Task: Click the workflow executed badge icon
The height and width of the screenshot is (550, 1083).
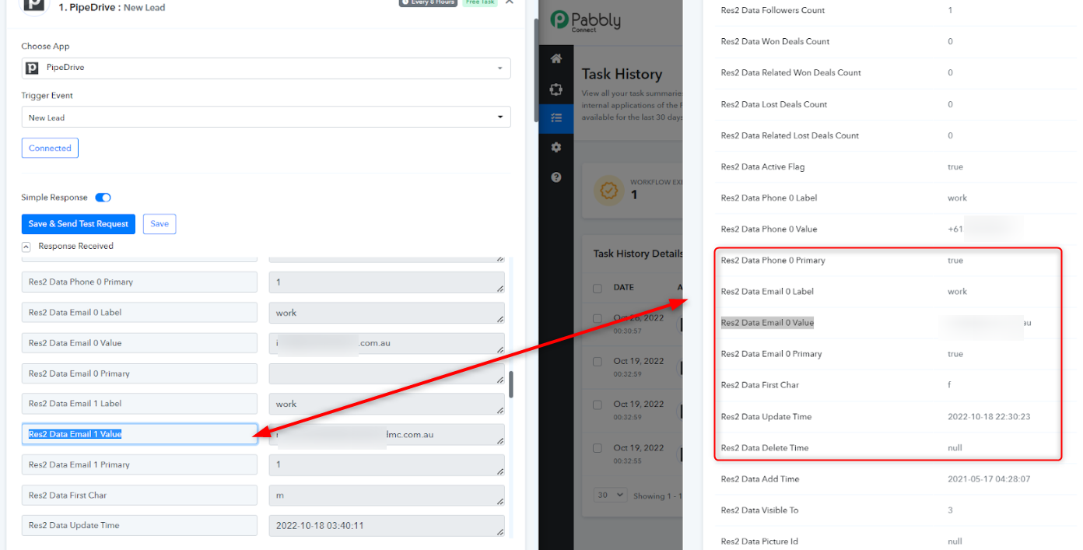Action: pos(608,190)
